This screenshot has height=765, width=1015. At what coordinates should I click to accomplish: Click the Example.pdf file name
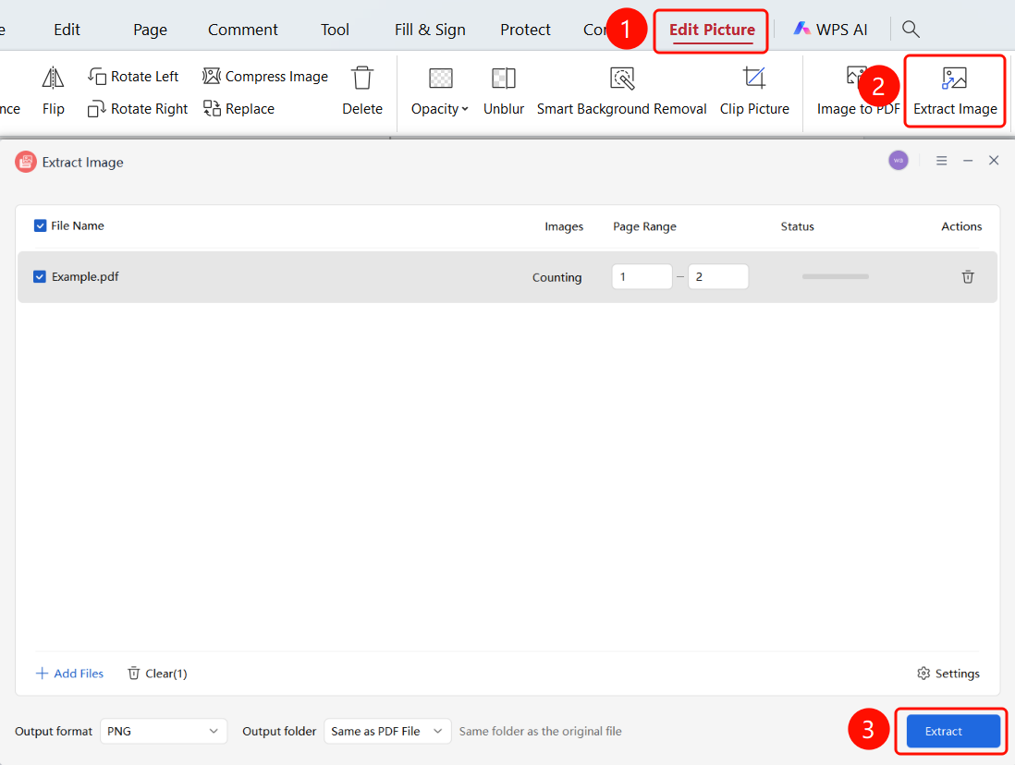[85, 277]
